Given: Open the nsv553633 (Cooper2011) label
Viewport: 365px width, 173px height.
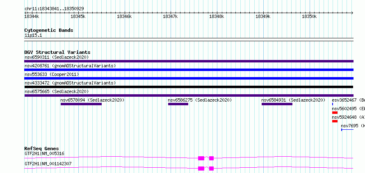Looking at the screenshot, I should 52,74.
